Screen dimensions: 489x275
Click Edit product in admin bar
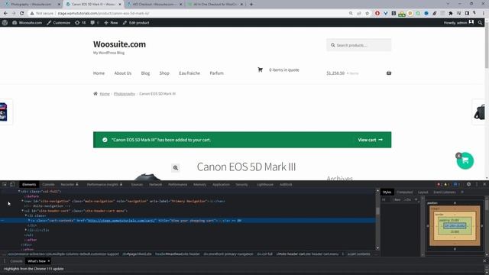136,22
